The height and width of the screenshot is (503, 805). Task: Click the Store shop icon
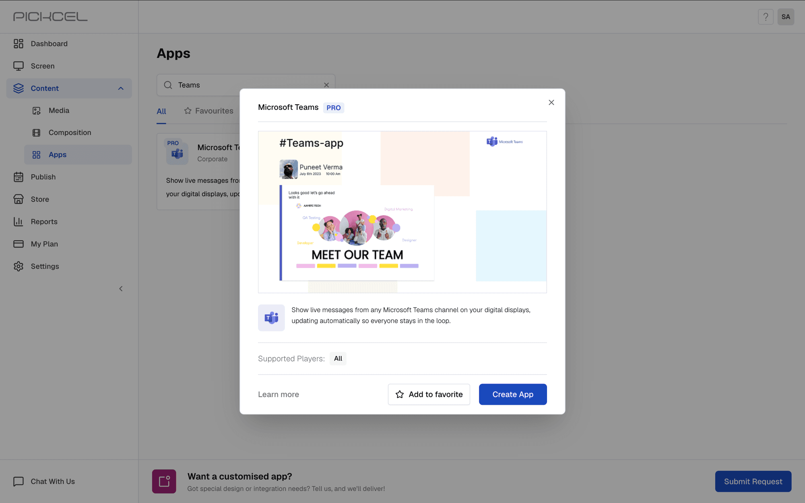click(19, 199)
